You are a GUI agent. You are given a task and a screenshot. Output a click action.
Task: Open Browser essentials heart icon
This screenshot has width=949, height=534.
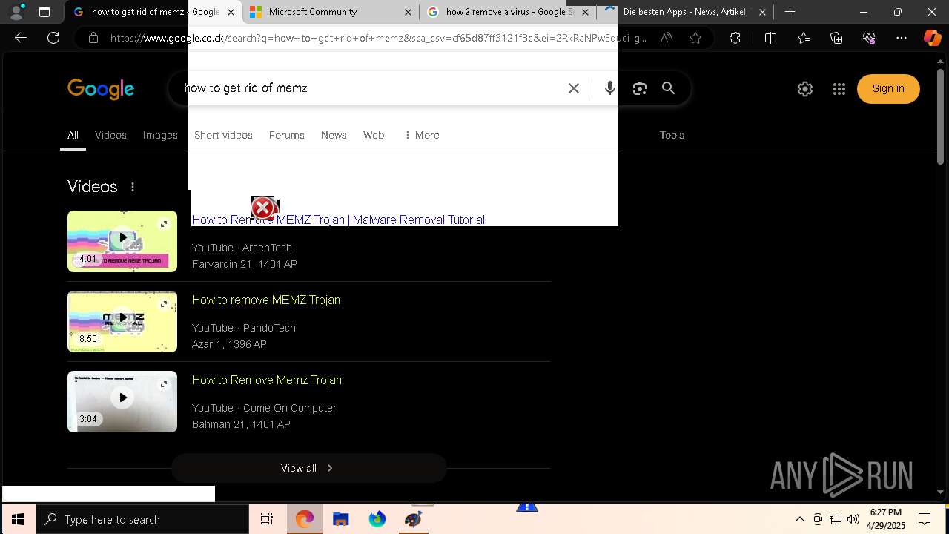click(869, 38)
